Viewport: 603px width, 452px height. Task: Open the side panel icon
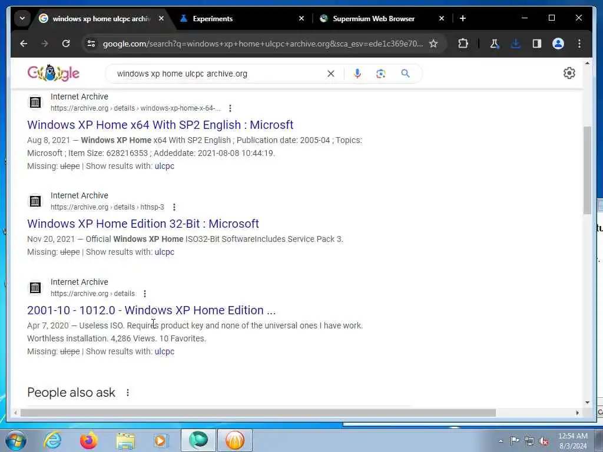[537, 44]
